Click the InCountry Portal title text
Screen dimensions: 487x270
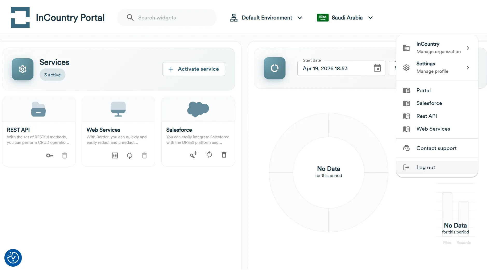tap(70, 18)
